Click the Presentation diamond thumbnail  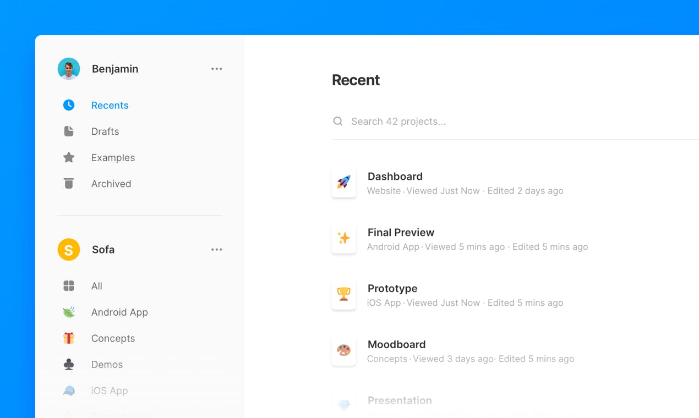[343, 405]
